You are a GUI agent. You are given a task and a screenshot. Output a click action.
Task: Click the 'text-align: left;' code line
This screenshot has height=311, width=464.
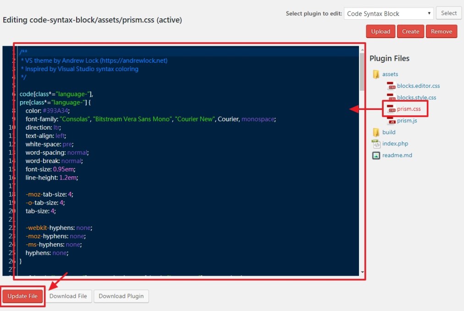point(46,136)
